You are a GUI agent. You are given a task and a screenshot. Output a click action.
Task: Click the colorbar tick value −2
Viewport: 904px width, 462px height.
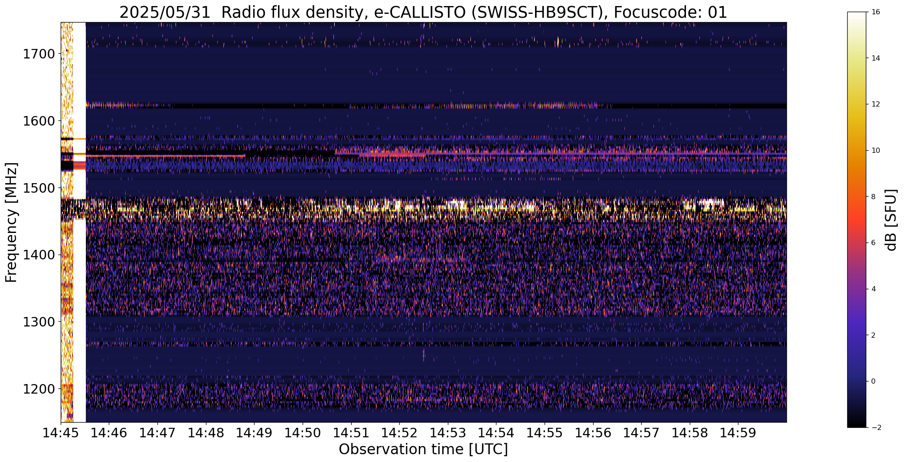click(875, 428)
